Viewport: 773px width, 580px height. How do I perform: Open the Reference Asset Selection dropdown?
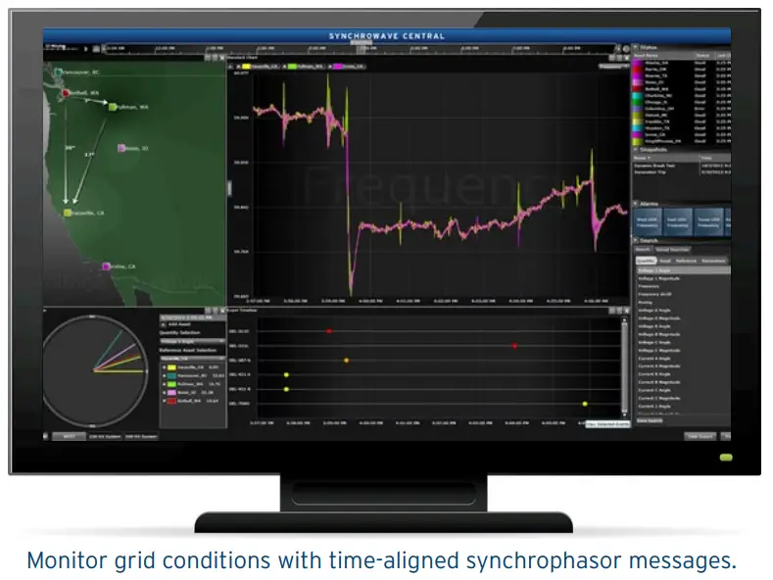point(192,358)
